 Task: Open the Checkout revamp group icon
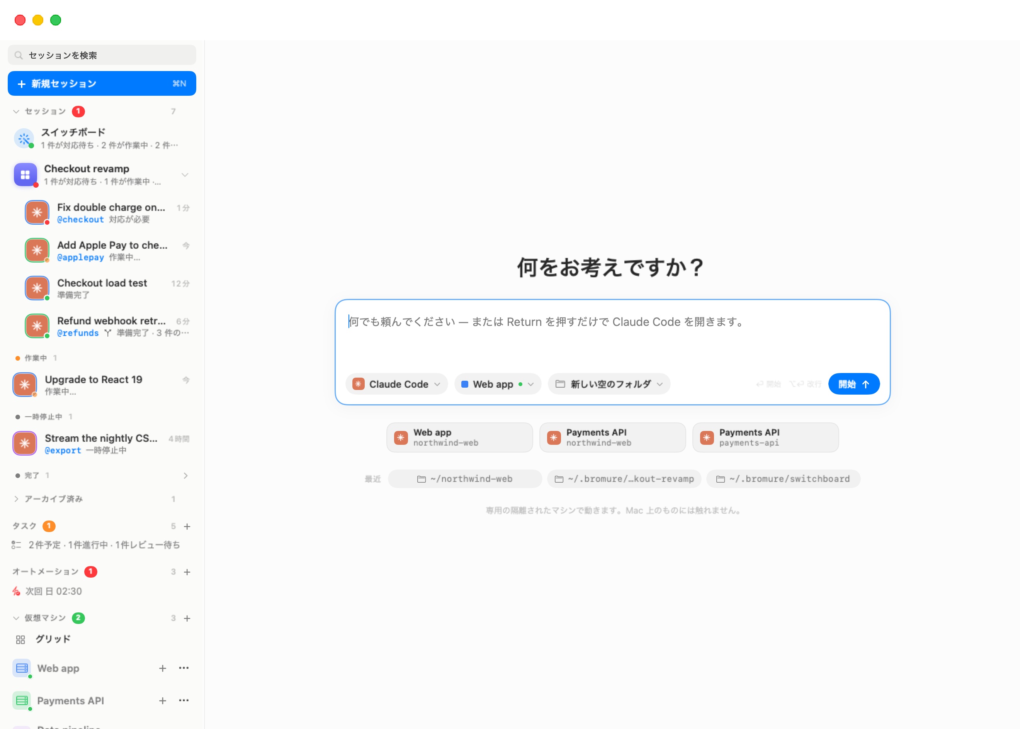click(x=25, y=175)
